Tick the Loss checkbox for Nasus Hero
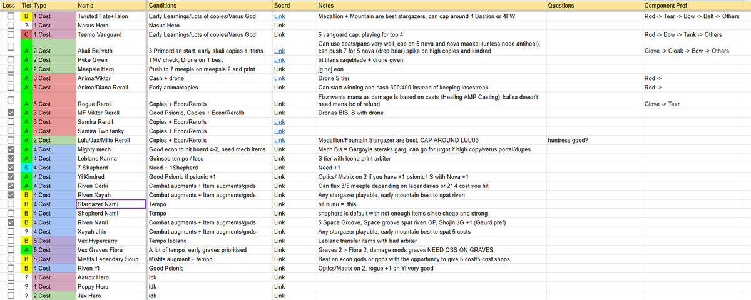Viewport: 751px width, 300px height. pyautogui.click(x=11, y=26)
